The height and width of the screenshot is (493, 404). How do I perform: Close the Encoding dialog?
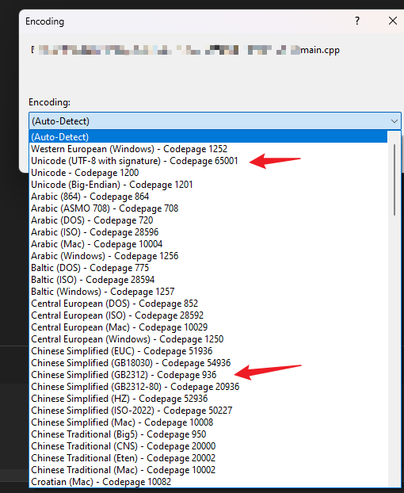click(393, 21)
